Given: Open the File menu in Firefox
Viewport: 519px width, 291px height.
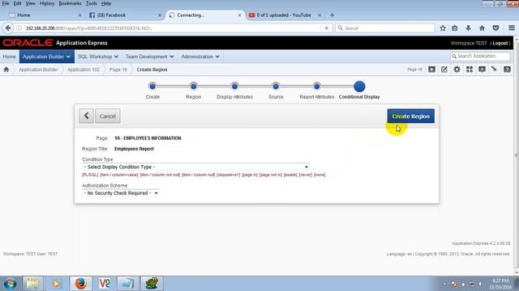Looking at the screenshot, I should [x=6, y=3].
